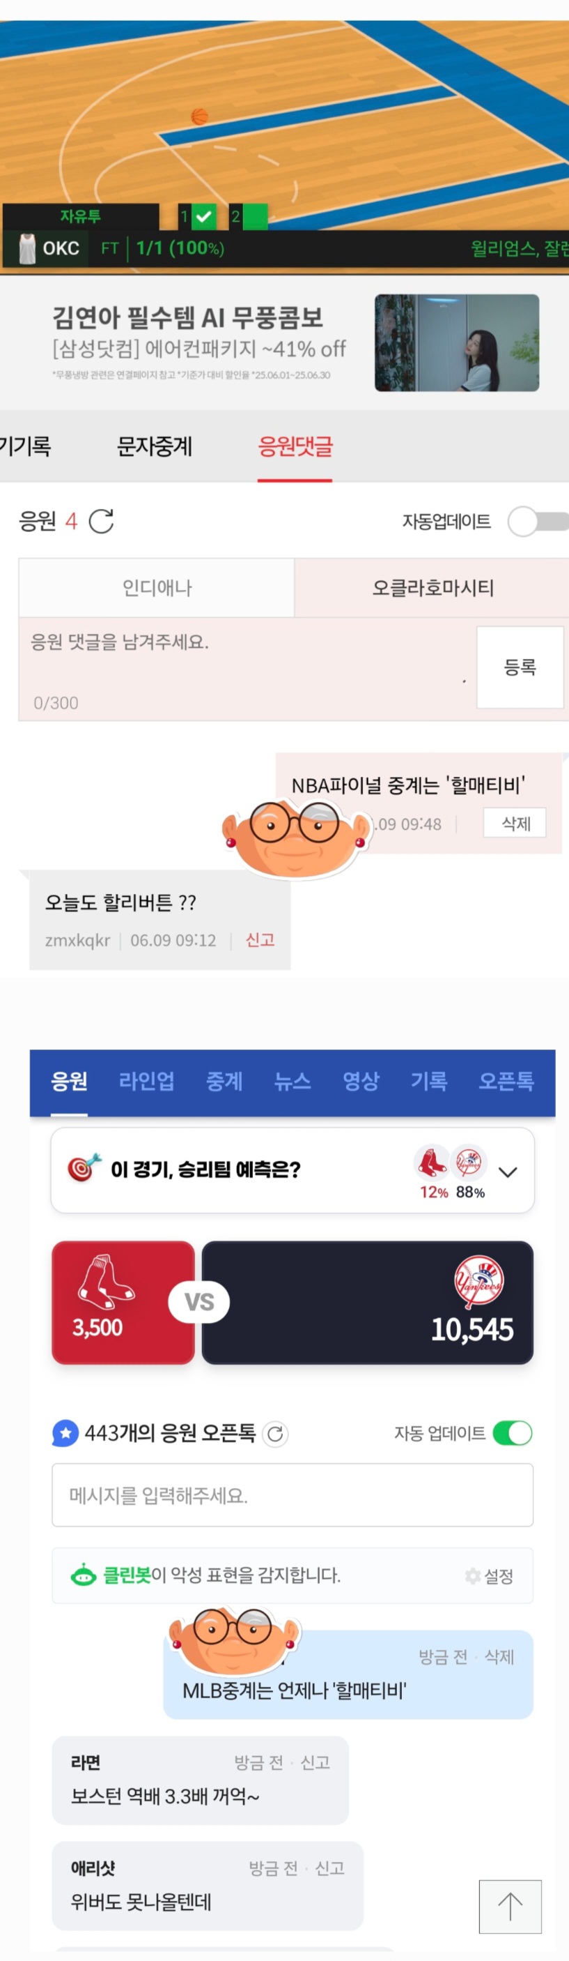Viewport: 569px width, 1961px height.
Task: Switch to the 문자중계 tab
Action: tap(155, 446)
